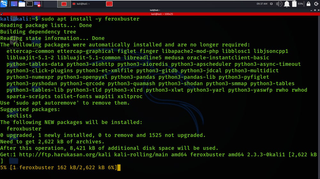Click the 'wapiti' package name
This screenshot has height=179, width=320.
point(105,96)
